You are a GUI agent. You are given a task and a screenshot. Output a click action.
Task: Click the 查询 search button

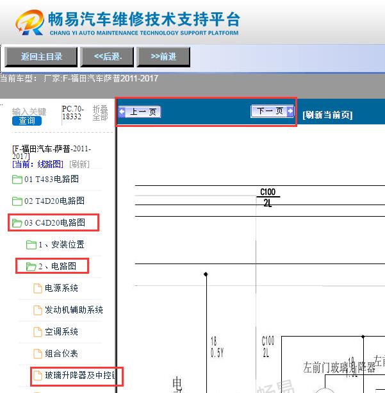pyautogui.click(x=27, y=121)
